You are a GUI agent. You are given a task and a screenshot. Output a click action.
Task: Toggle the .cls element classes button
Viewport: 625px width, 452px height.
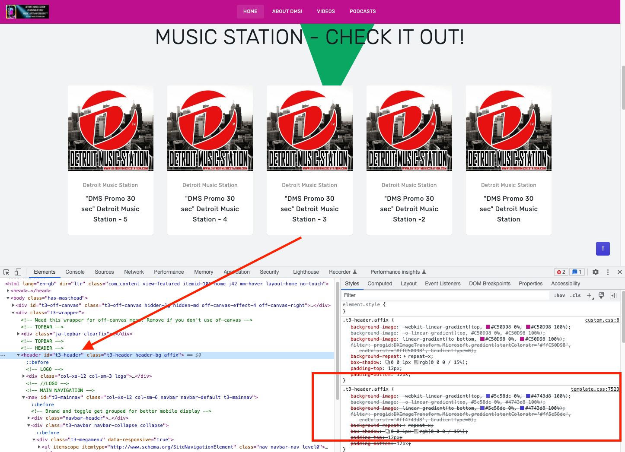click(x=575, y=295)
